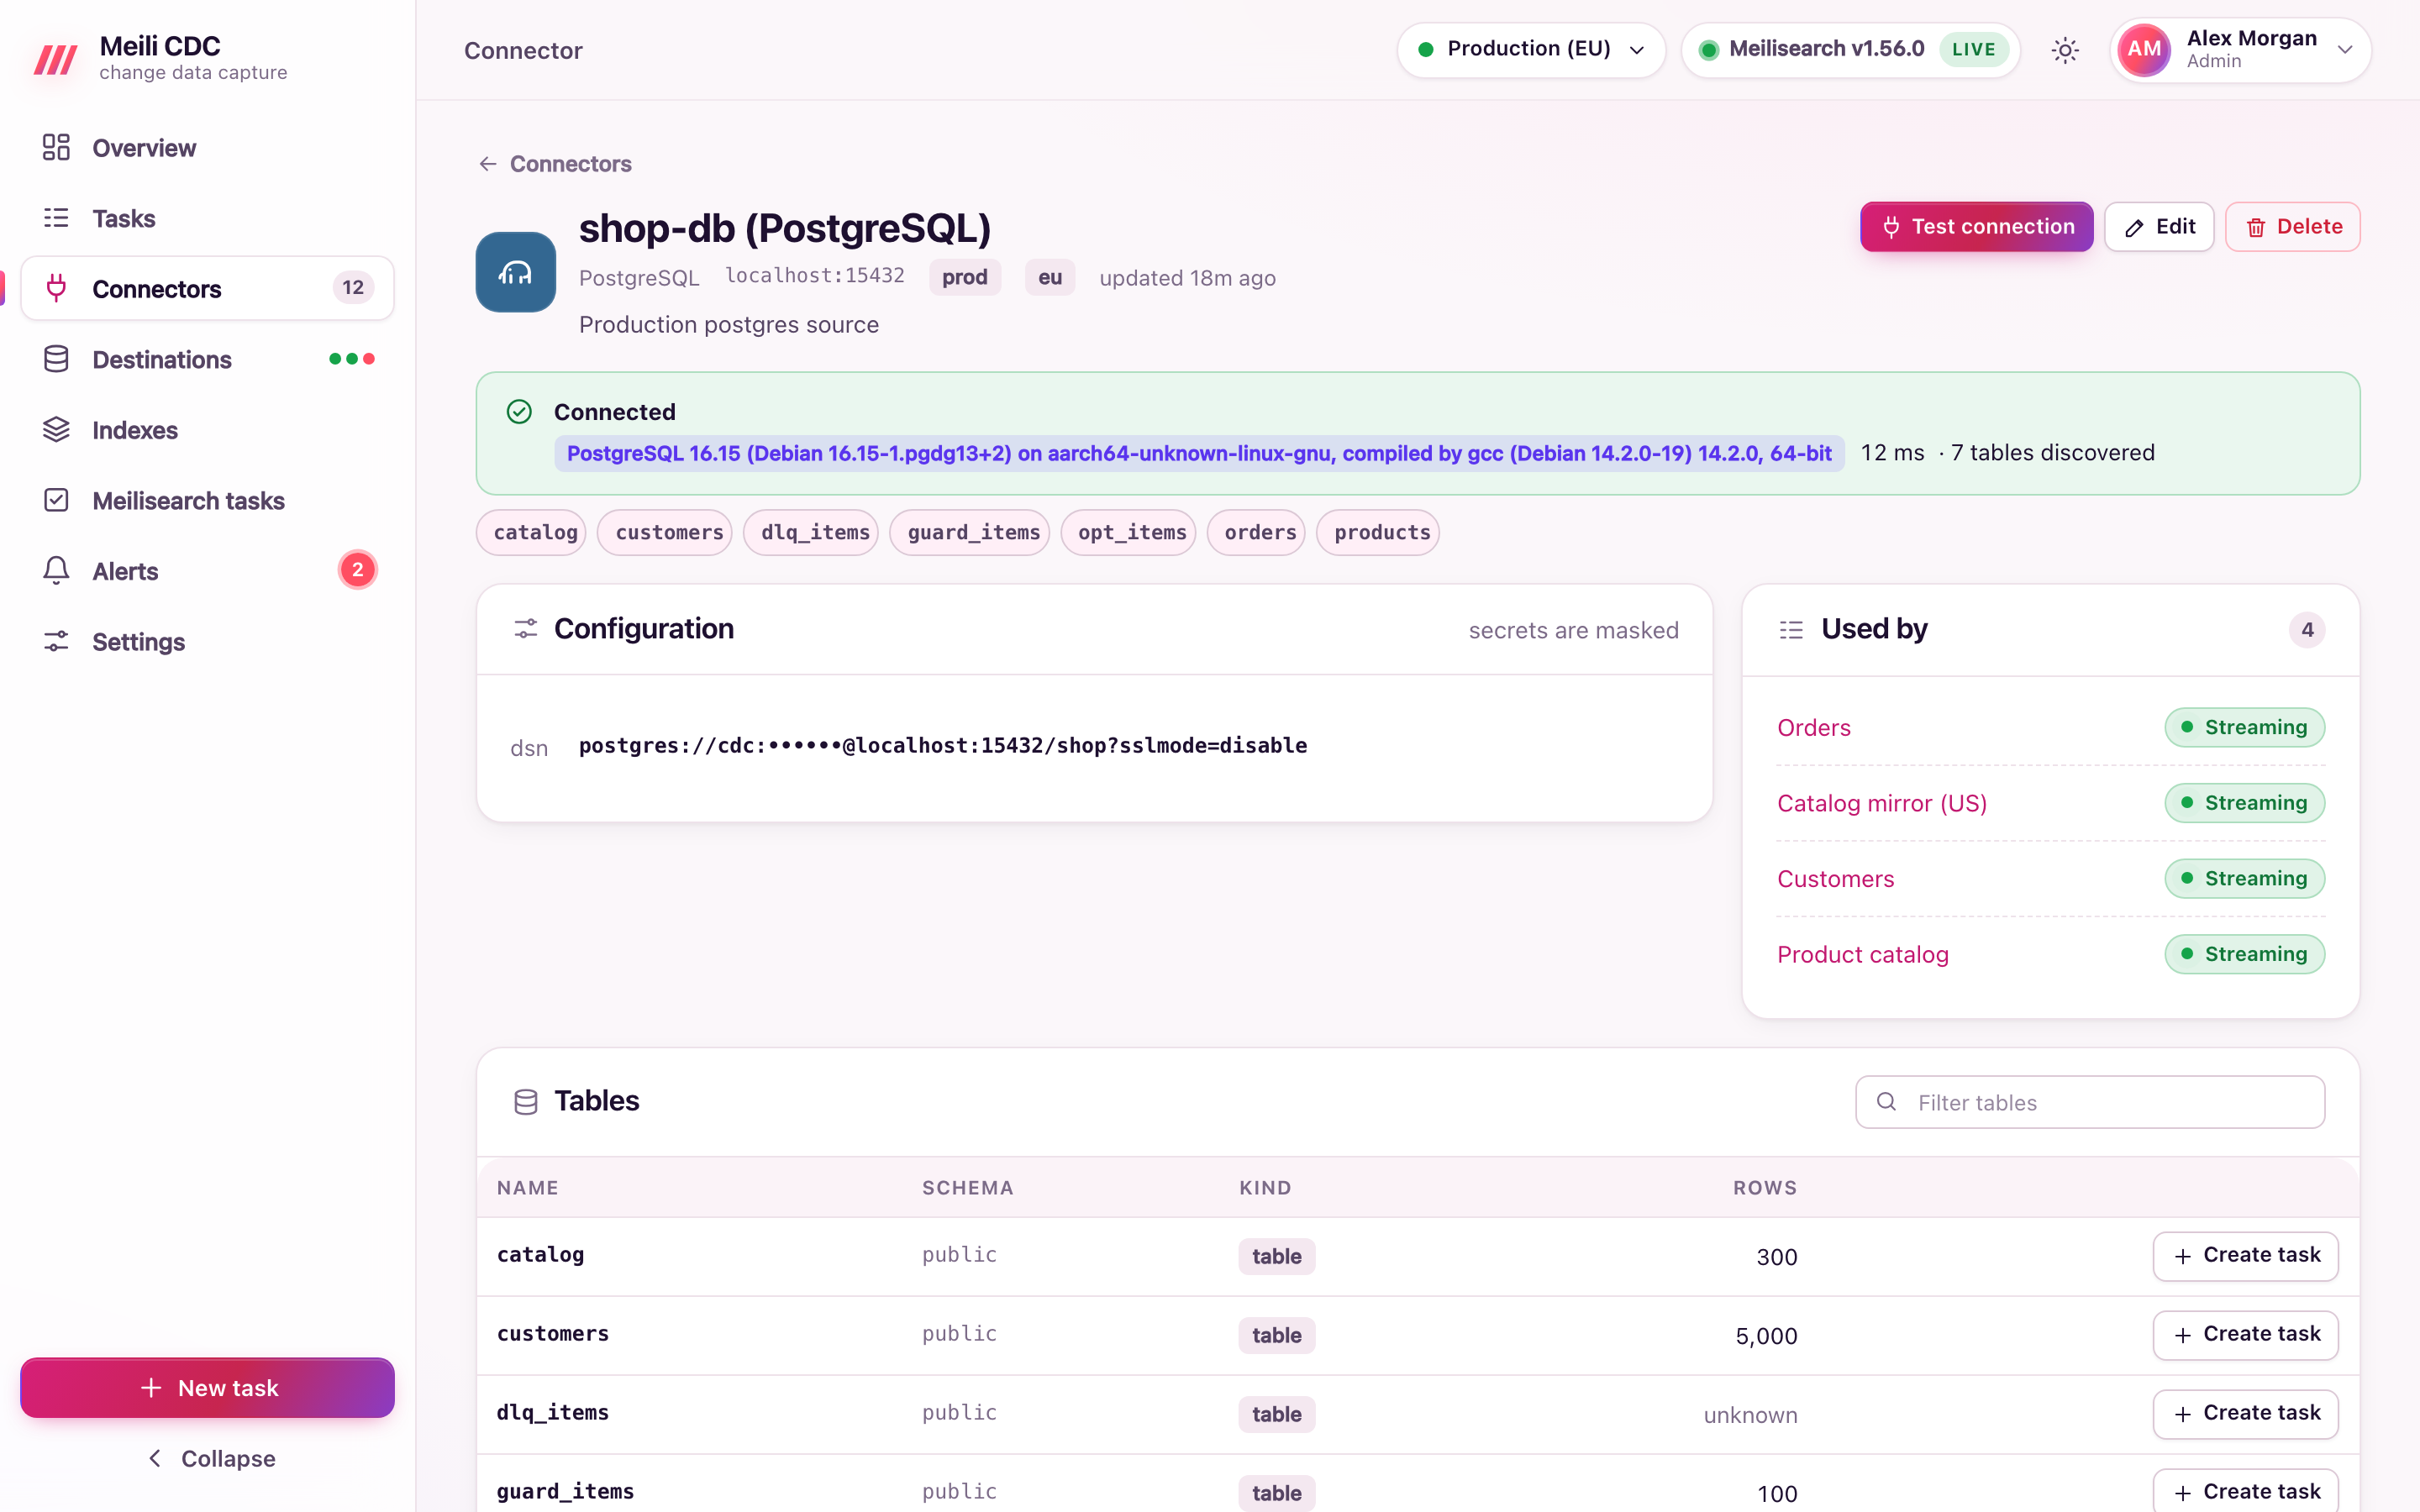Viewport: 2420px width, 1512px height.
Task: Click the Connectors count badge 12
Action: (x=353, y=288)
